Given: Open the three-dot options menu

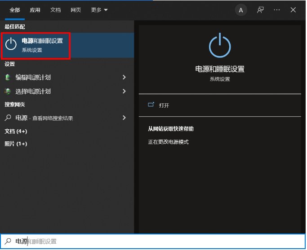Looking at the screenshot, I should (x=276, y=10).
